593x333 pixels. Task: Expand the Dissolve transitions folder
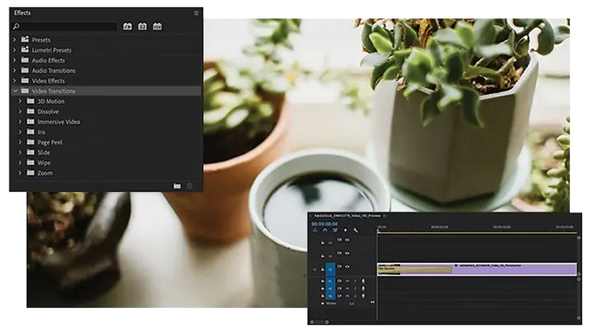(21, 112)
